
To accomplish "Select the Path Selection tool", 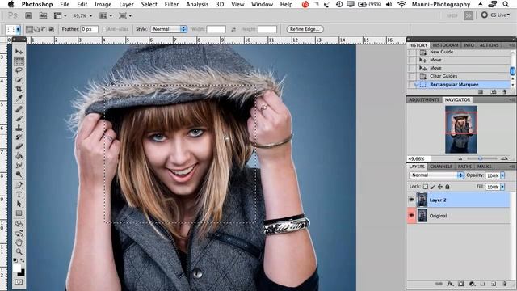I will point(19,204).
